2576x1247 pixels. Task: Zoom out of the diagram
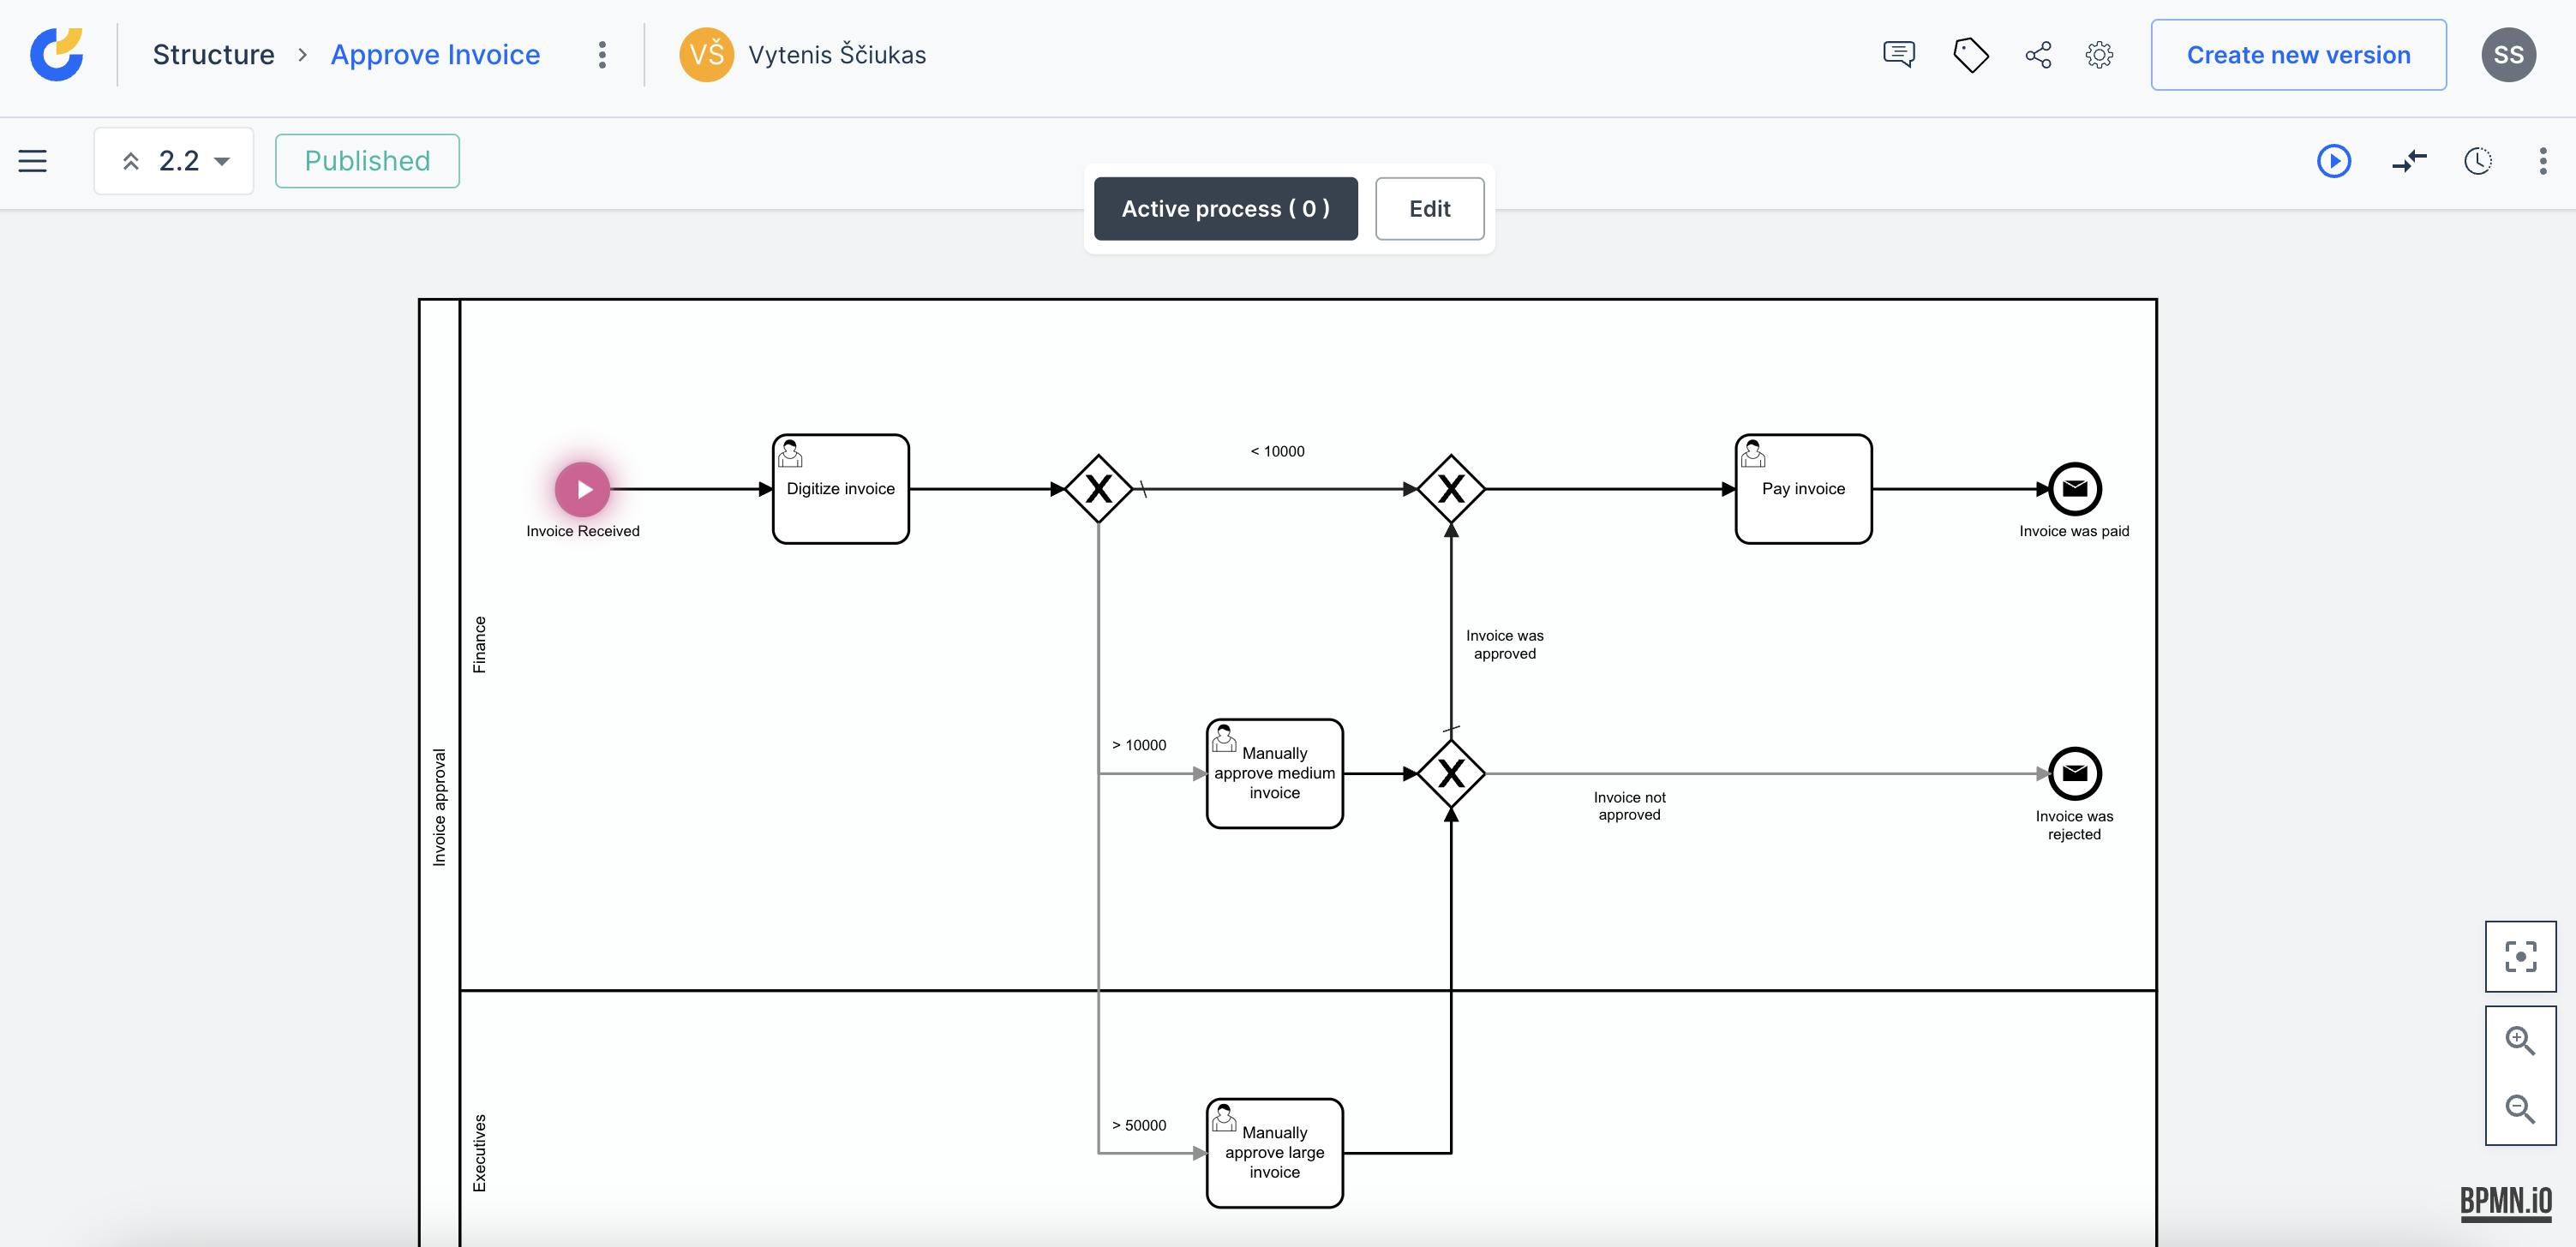click(x=2520, y=1109)
